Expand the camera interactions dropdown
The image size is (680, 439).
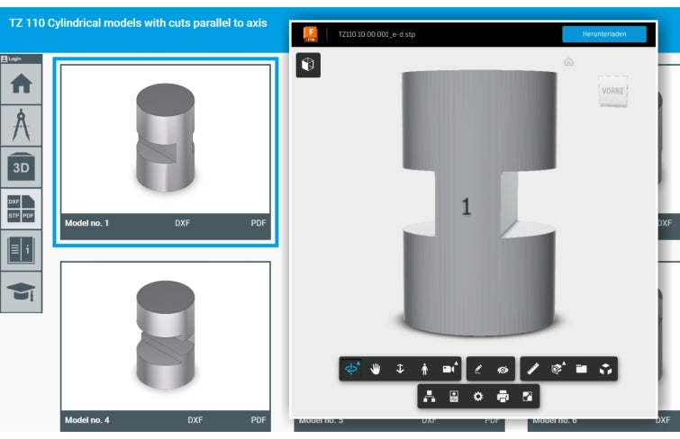pos(449,369)
